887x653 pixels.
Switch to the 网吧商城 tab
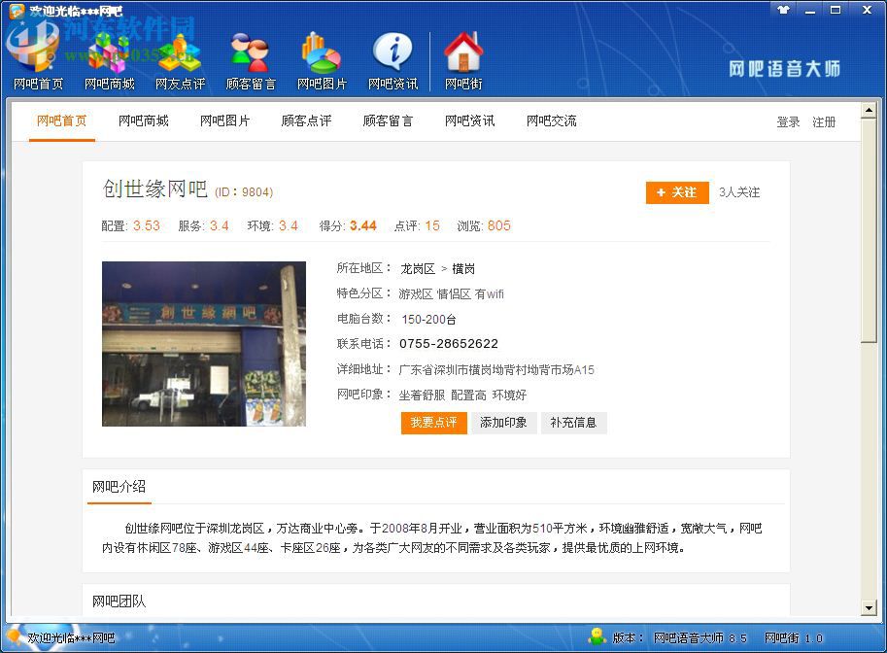(143, 120)
